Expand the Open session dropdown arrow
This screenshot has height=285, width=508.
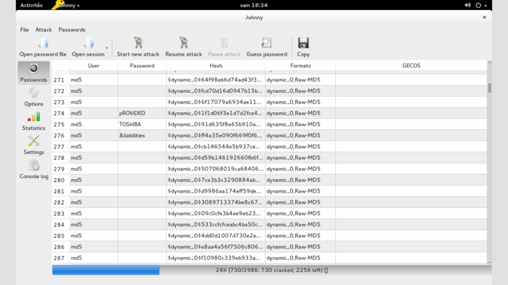[107, 47]
